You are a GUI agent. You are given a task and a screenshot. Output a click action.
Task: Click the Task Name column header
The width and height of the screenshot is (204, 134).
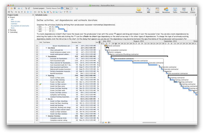57,42
